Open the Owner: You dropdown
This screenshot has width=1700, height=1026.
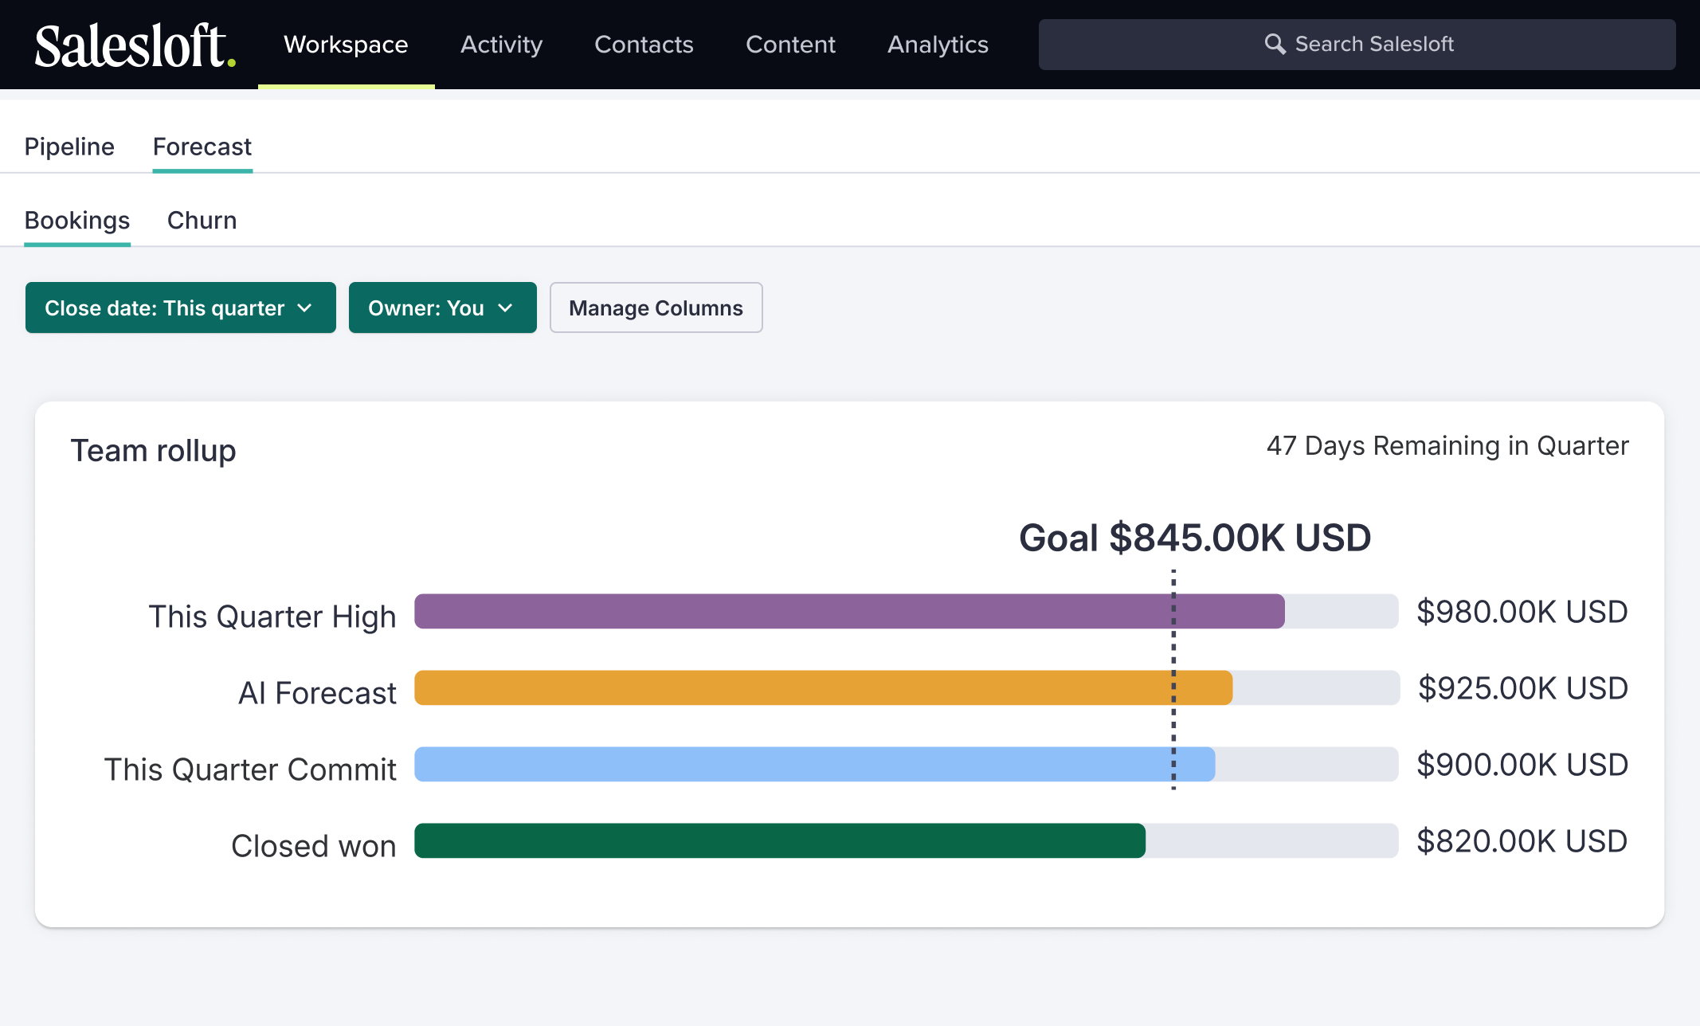tap(443, 307)
